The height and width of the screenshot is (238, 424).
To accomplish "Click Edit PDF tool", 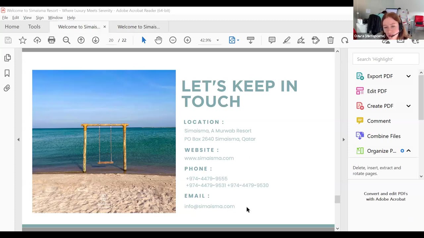I will click(x=377, y=91).
